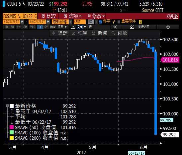Click the USD currency field
The image size is (182, 155).
click(91, 22)
